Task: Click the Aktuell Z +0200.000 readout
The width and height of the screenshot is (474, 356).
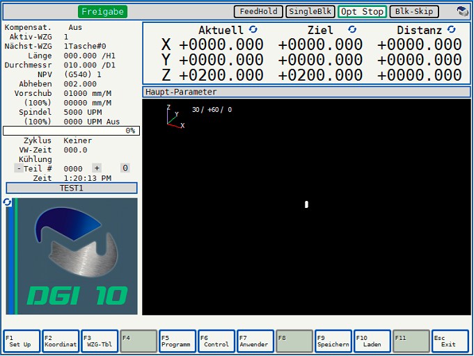Action: [x=221, y=75]
